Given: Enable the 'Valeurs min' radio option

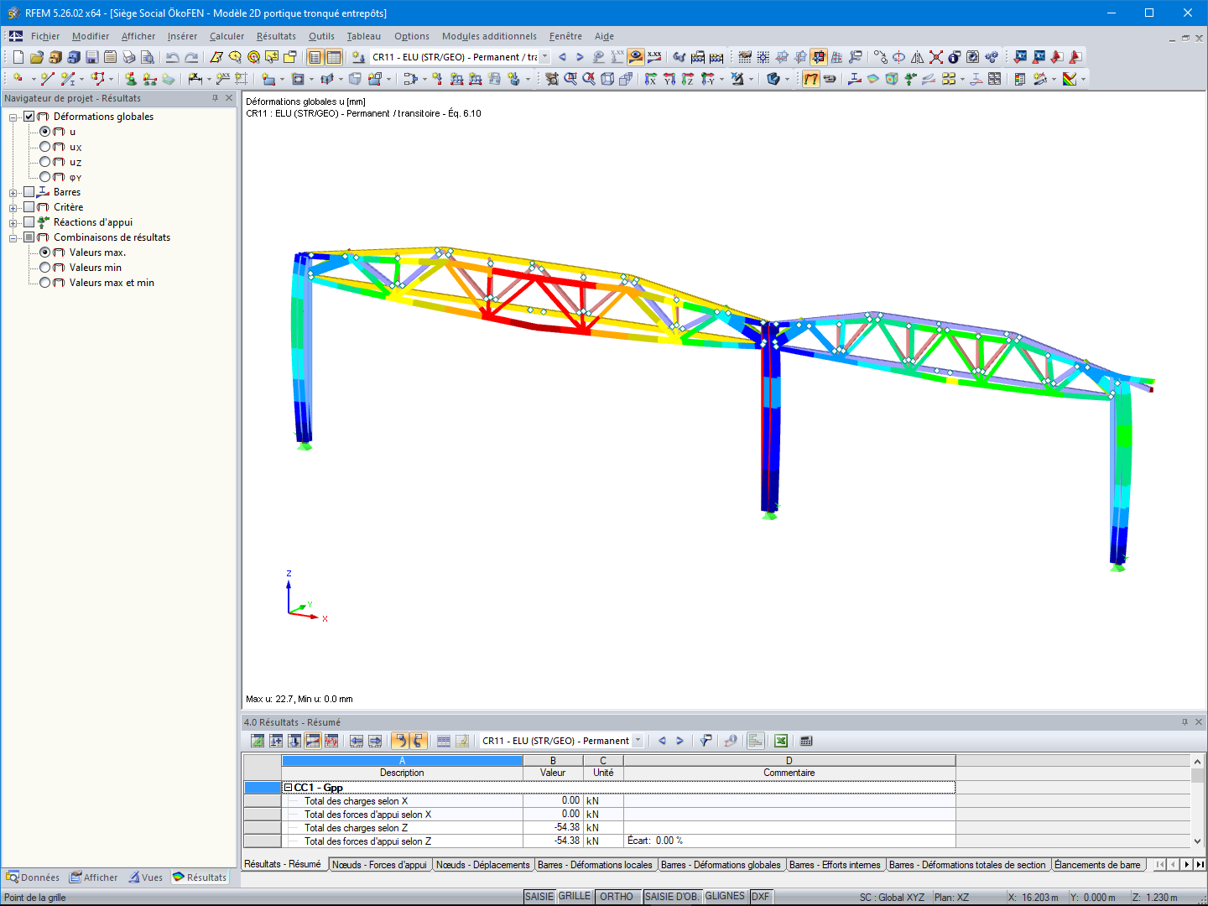Looking at the screenshot, I should pos(45,267).
